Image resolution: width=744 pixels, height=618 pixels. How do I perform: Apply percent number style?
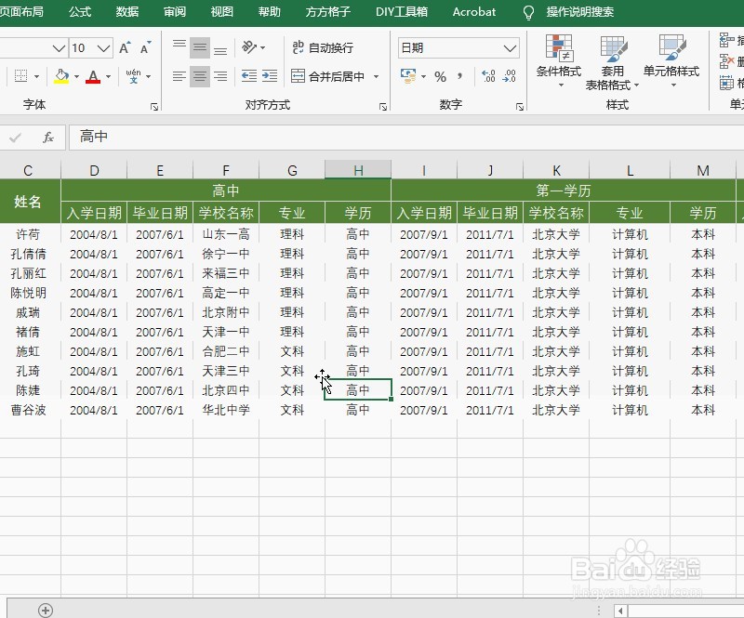[x=440, y=77]
